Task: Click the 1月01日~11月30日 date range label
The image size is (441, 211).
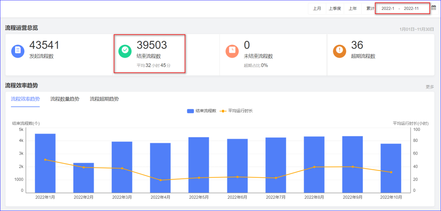Action: click(x=417, y=29)
